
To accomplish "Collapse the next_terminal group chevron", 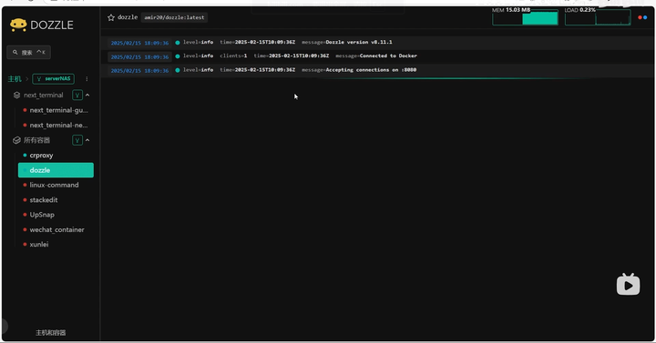I will [x=87, y=96].
